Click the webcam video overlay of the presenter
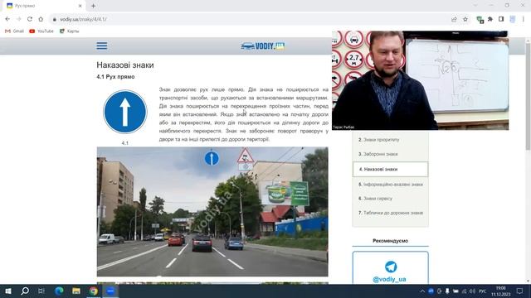Viewport: 531px width, 298px height. coord(421,80)
